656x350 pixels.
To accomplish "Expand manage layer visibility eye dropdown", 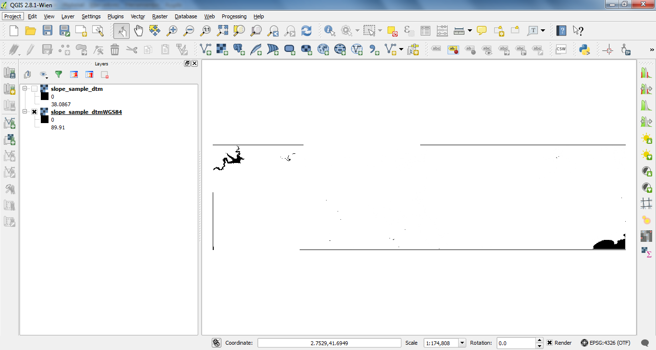I will coord(43,74).
